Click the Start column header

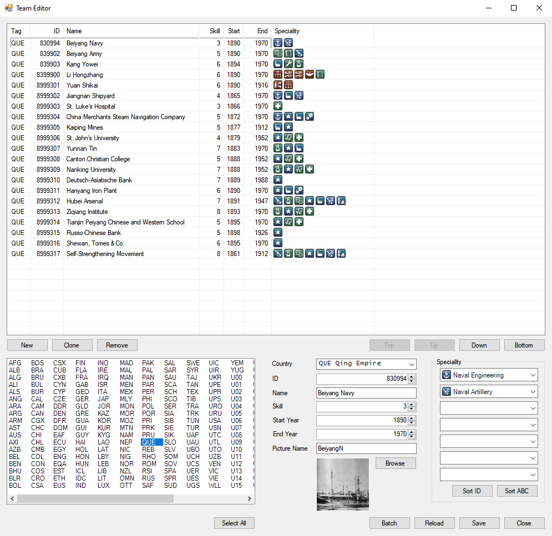coord(234,31)
